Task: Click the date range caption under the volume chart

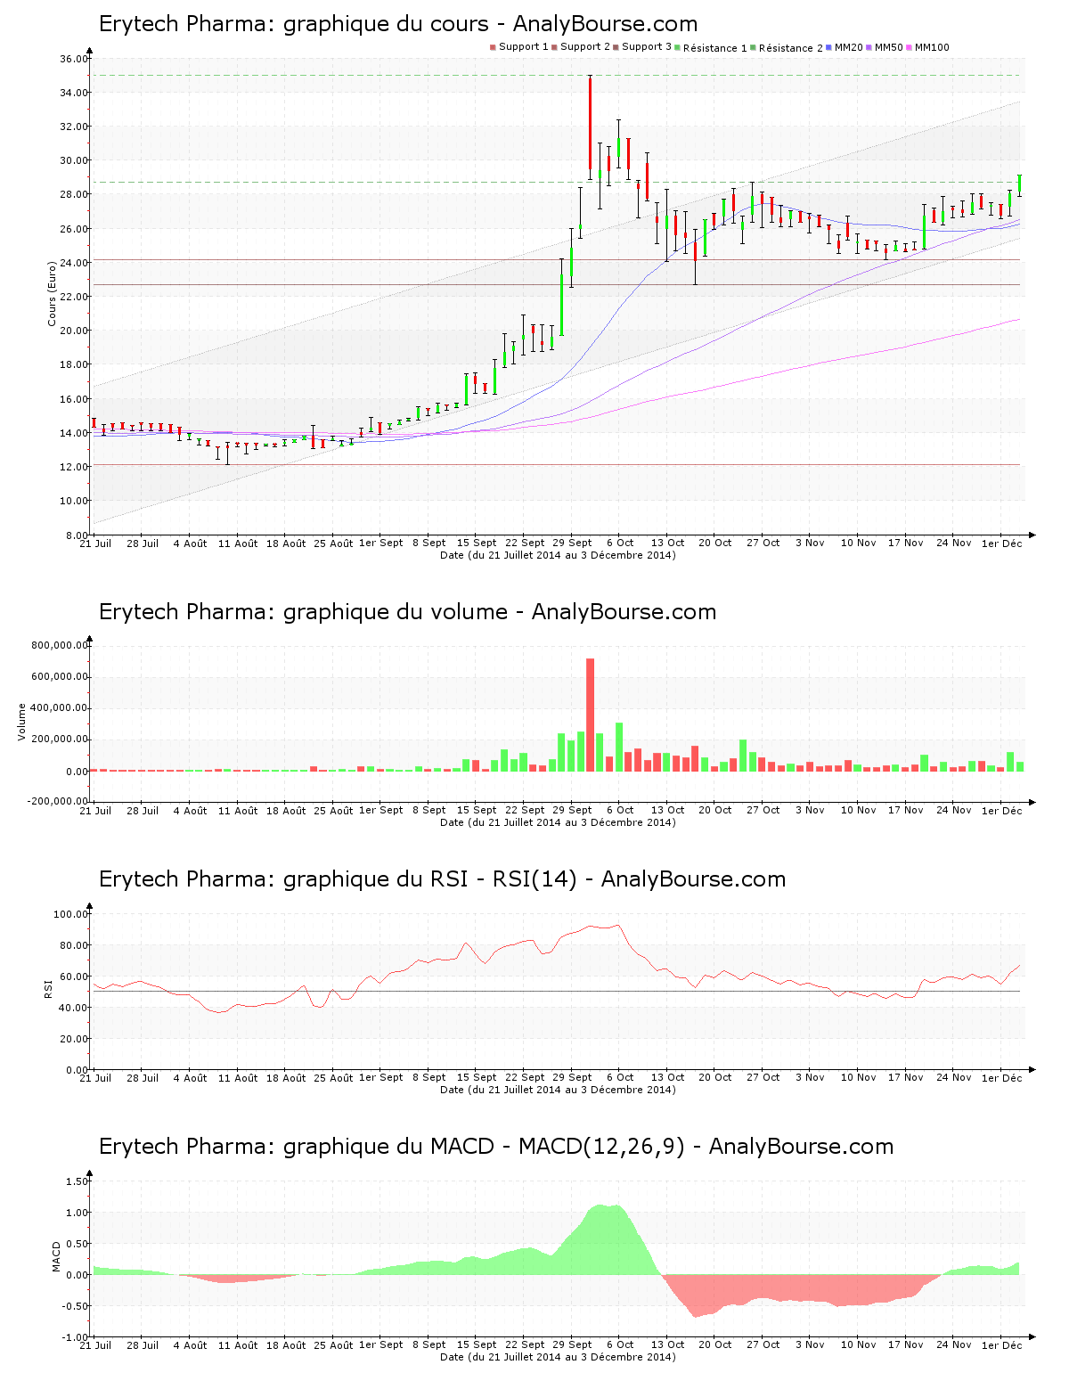Action: click(558, 822)
